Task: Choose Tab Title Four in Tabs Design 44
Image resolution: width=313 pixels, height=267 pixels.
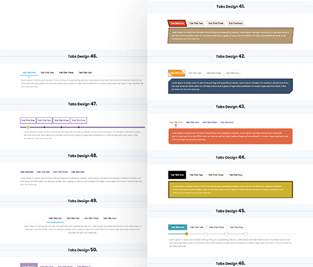Action: coord(236,175)
